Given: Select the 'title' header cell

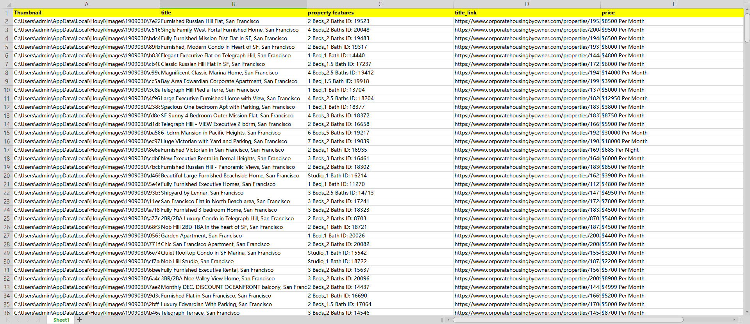Looking at the screenshot, I should (x=233, y=12).
